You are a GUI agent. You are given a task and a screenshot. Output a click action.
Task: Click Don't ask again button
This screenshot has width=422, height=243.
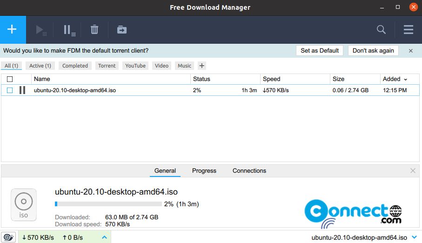[x=373, y=51]
